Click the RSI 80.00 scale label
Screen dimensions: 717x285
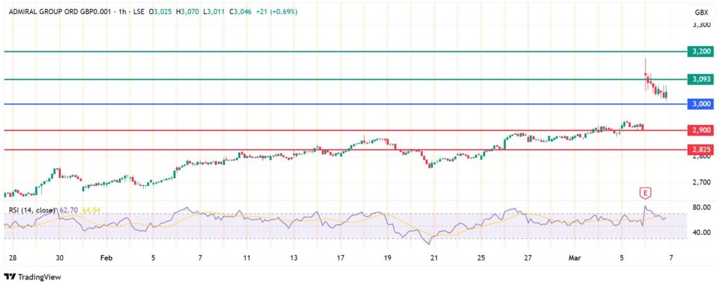click(700, 207)
